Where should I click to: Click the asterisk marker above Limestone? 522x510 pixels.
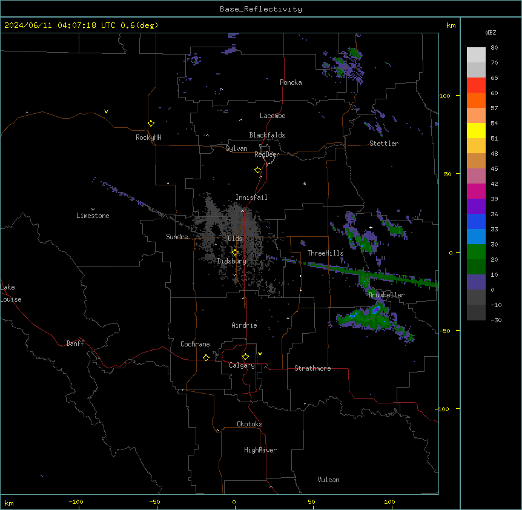pyautogui.click(x=93, y=210)
